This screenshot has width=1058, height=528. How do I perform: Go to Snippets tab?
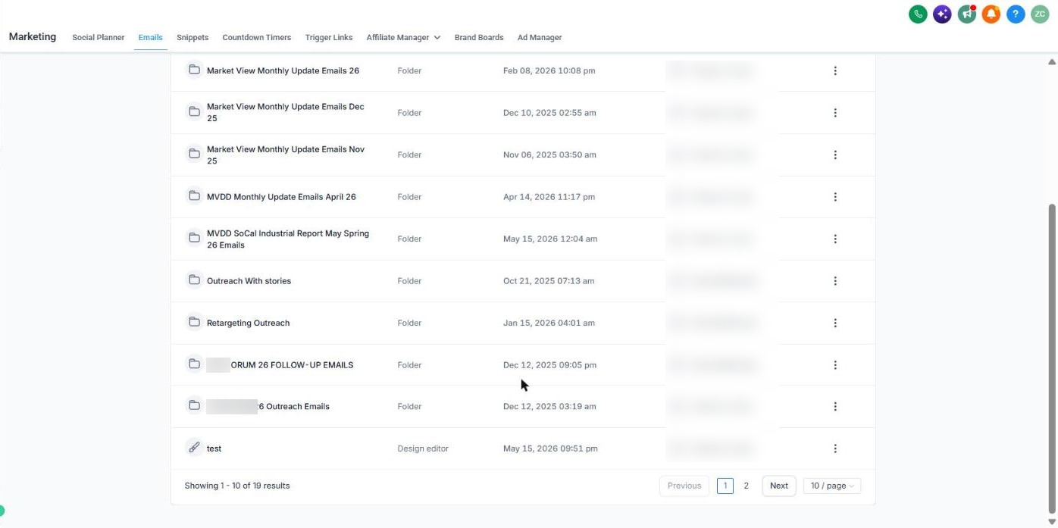193,37
